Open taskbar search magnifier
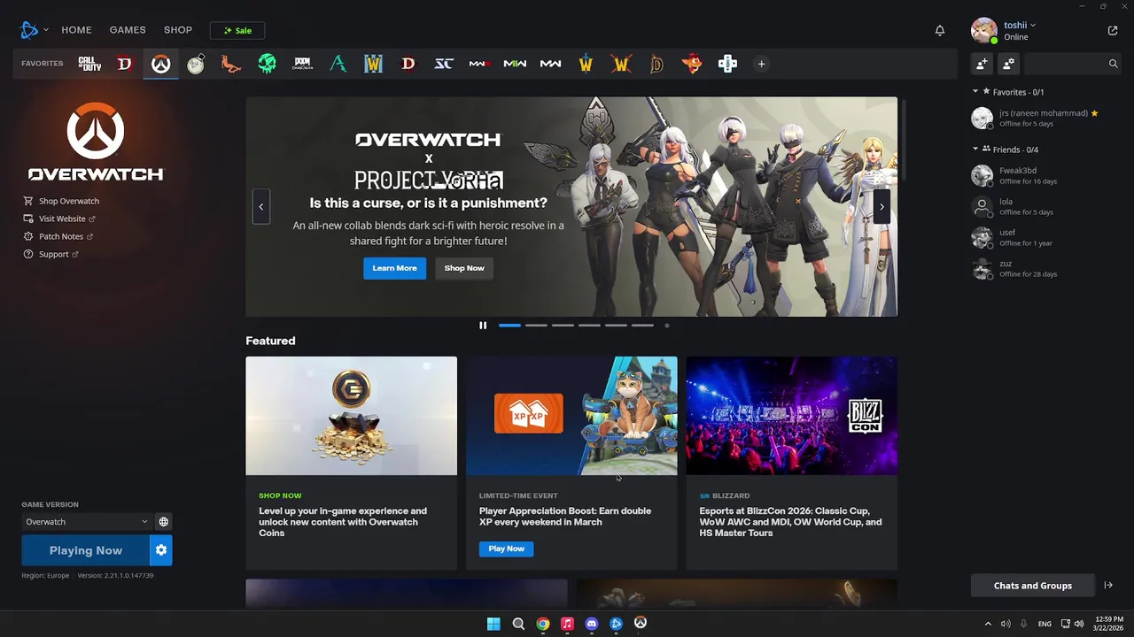This screenshot has height=637, width=1134. (518, 624)
